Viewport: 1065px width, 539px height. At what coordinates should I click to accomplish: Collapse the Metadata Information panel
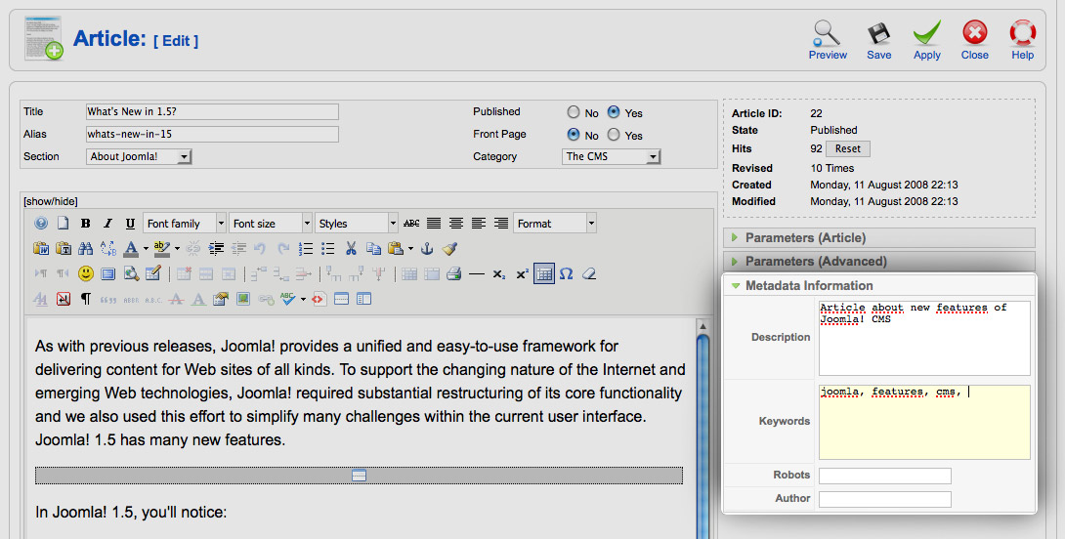[x=879, y=286]
